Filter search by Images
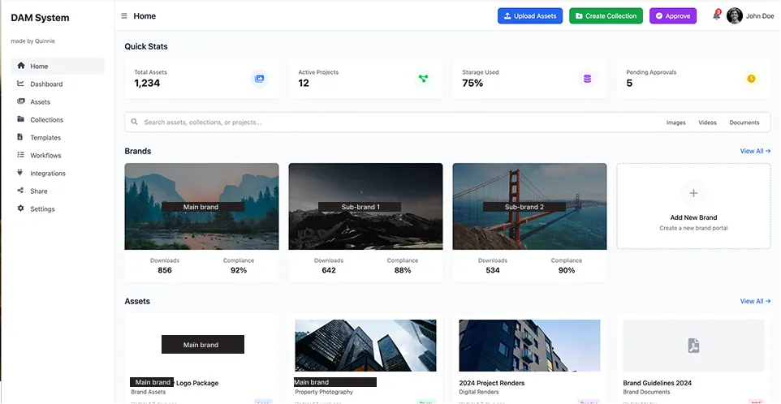The height and width of the screenshot is (404, 781). pyautogui.click(x=676, y=122)
